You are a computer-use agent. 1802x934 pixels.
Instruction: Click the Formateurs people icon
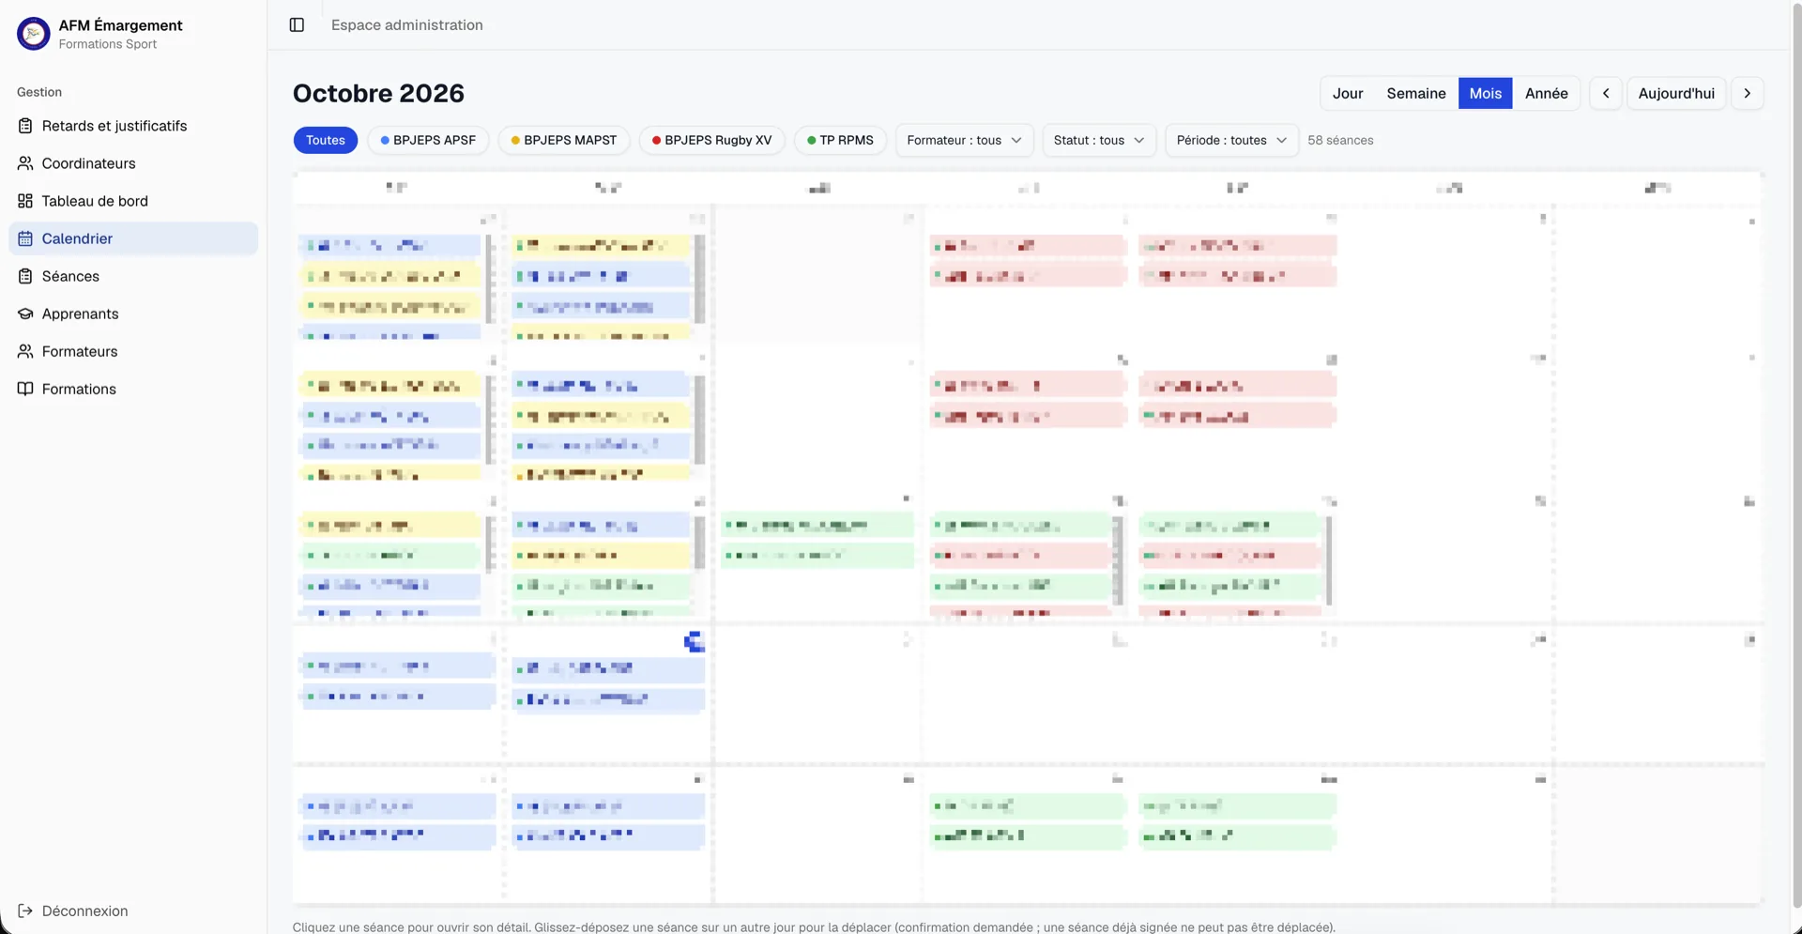(25, 351)
